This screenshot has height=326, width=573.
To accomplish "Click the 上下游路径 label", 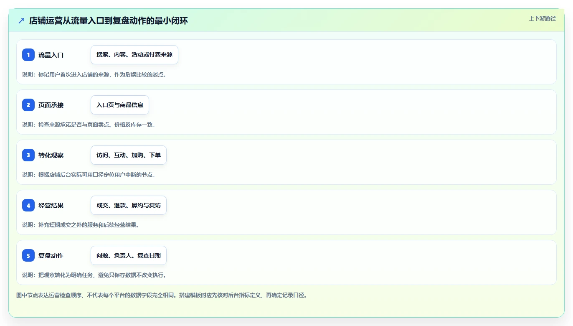I will coord(542,18).
